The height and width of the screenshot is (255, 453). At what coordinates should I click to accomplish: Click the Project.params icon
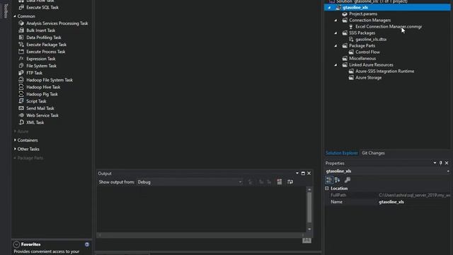tap(345, 14)
